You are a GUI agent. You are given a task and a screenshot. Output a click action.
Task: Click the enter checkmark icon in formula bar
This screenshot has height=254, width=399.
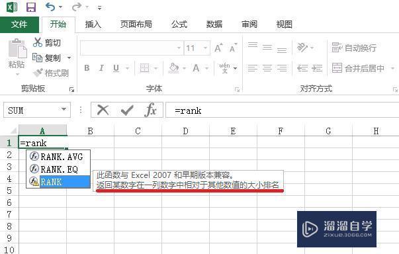click(127, 110)
